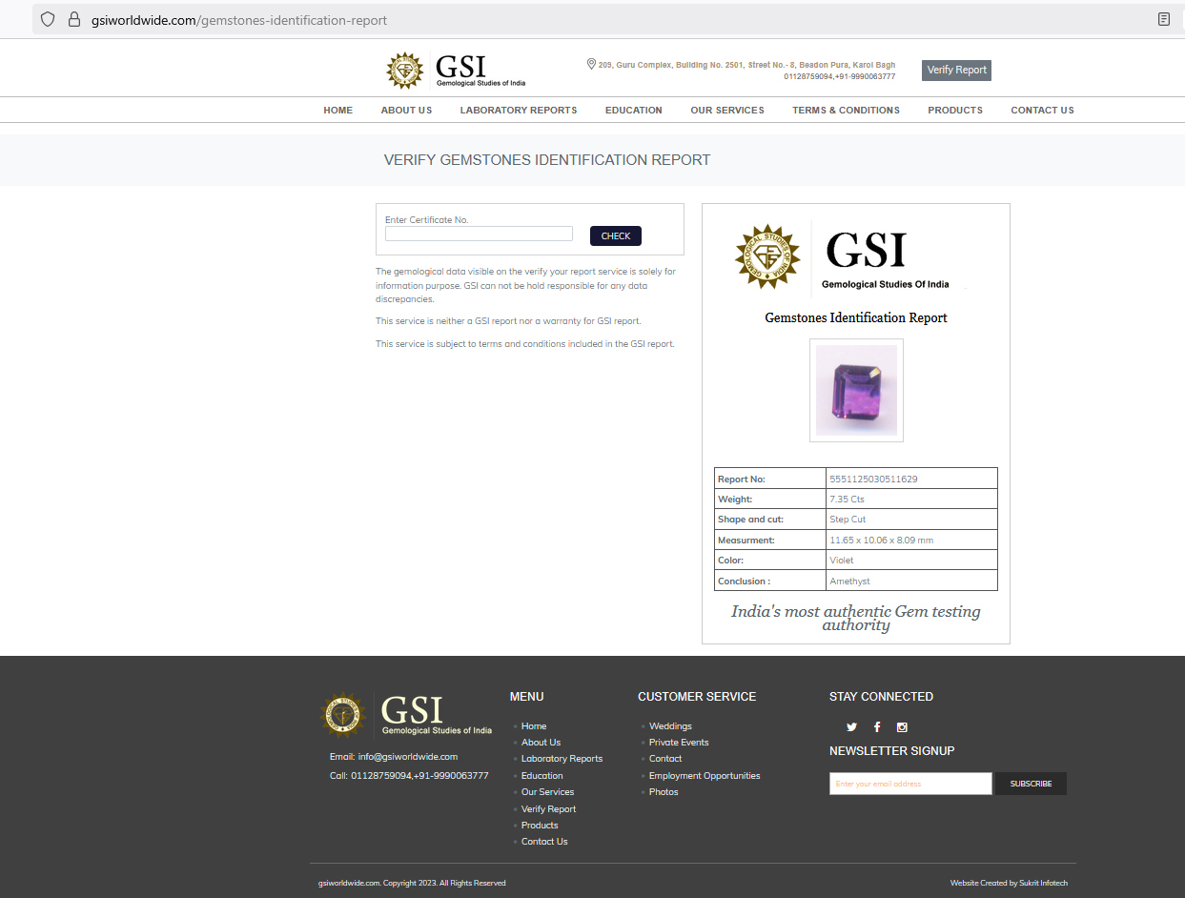1185x898 pixels.
Task: Open Customer Service Contact link
Action: point(665,759)
